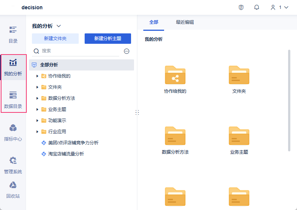297x210 pixels.
Task: Click the shared folder icon beside 协作给我的 in the tree
Action: point(44,76)
